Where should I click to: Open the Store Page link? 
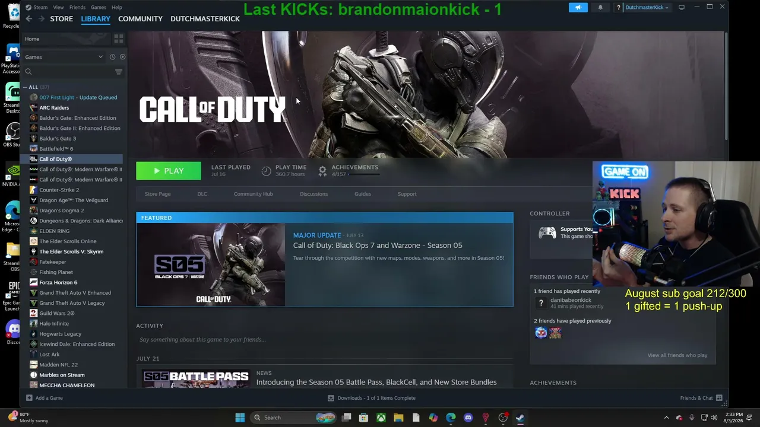coord(157,194)
